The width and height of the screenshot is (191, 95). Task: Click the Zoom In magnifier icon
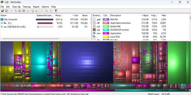click(x=47, y=11)
